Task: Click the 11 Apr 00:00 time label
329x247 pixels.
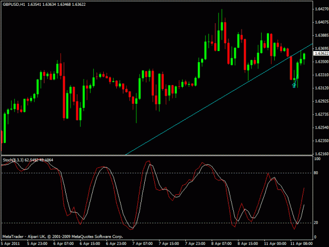Action: (x=275, y=244)
